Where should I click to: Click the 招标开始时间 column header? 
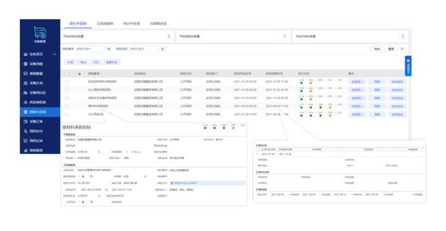click(x=243, y=74)
